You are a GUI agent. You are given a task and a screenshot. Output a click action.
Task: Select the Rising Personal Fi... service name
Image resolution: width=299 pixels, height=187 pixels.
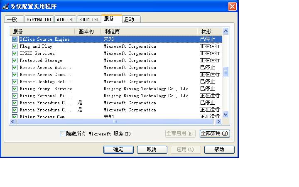click(45, 96)
